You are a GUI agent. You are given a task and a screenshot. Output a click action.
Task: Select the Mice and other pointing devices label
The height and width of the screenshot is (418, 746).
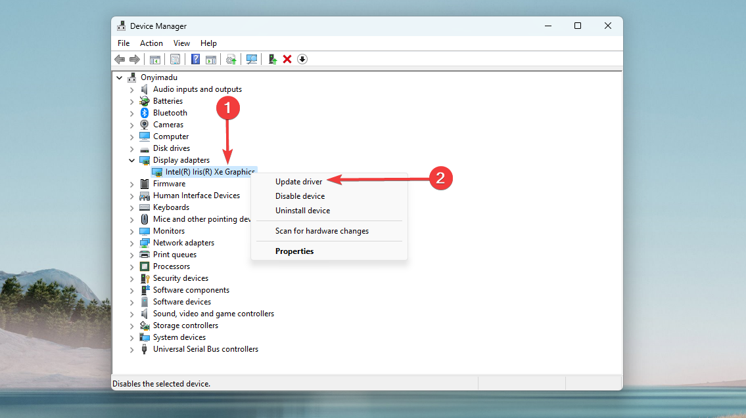202,219
